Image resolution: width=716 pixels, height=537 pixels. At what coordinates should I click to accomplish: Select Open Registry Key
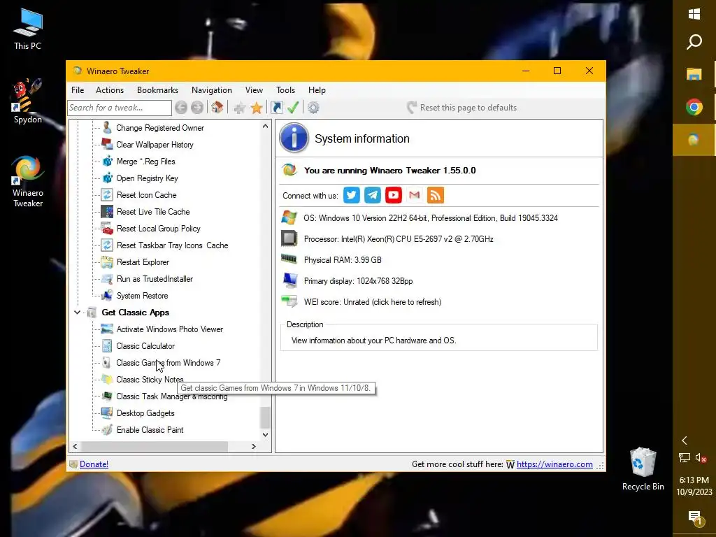[147, 178]
